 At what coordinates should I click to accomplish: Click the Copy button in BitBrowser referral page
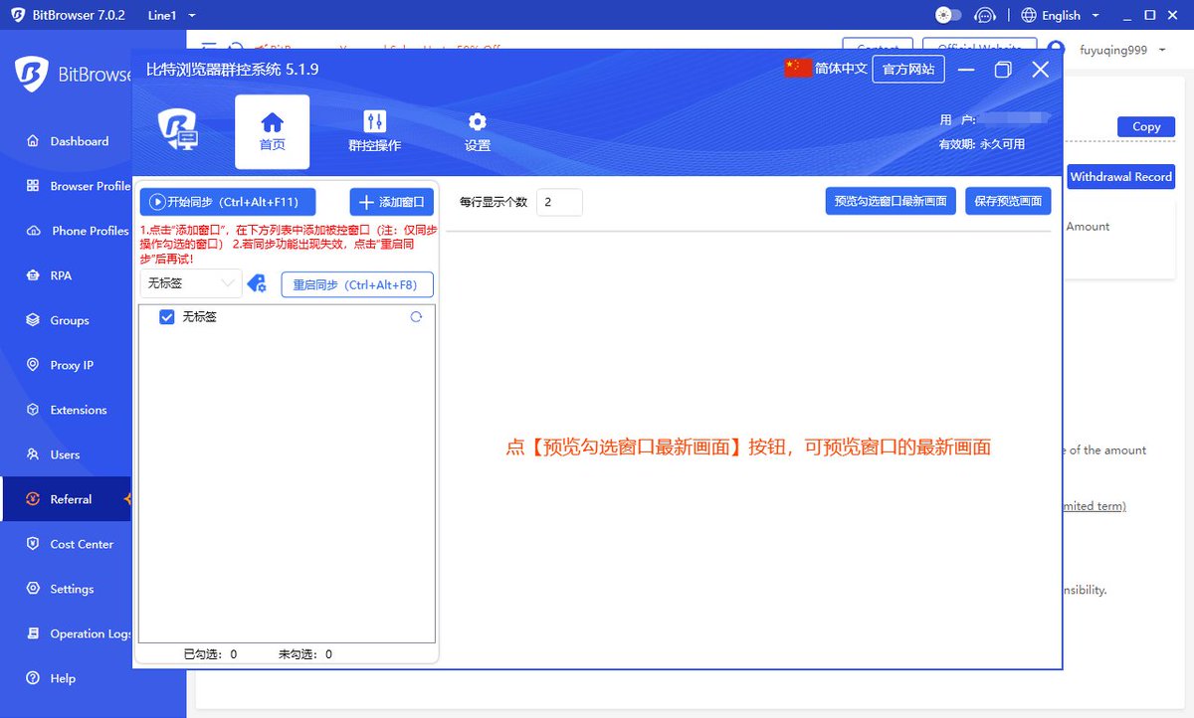1146,126
